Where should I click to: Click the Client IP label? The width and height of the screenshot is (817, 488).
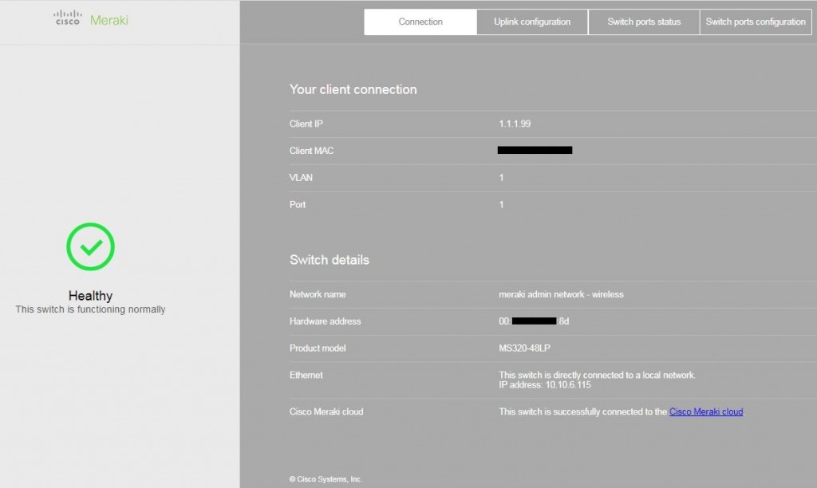306,124
